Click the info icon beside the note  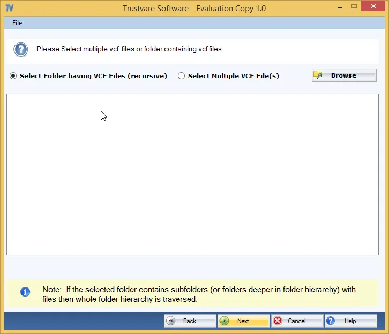(x=25, y=292)
